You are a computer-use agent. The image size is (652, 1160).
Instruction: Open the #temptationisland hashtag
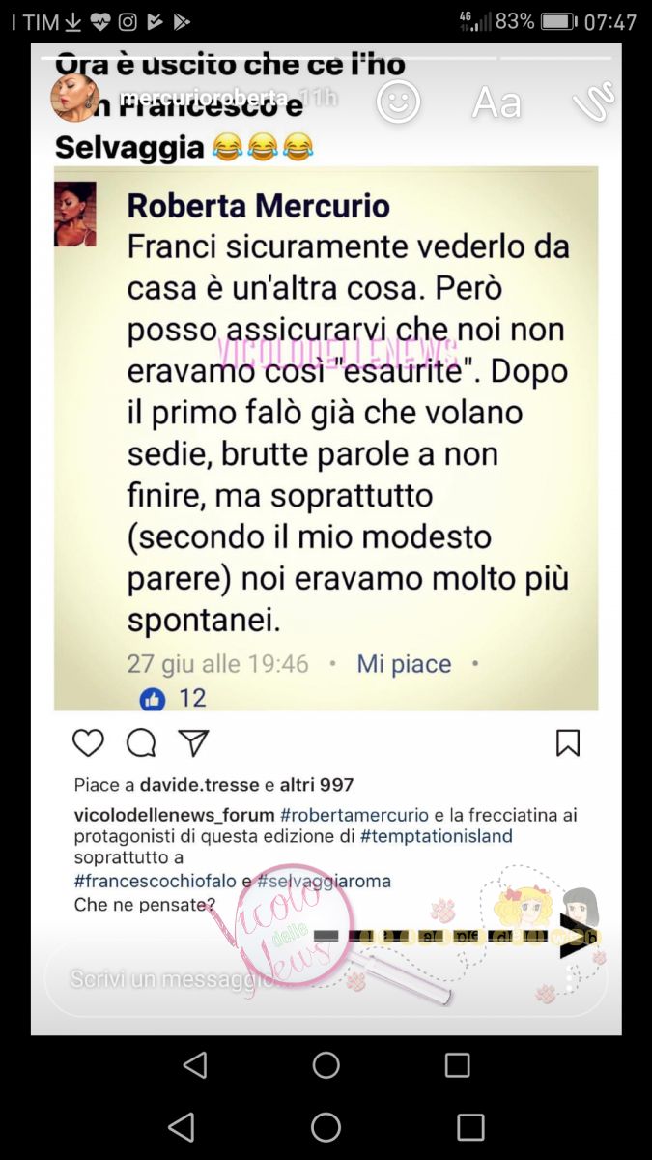(437, 836)
